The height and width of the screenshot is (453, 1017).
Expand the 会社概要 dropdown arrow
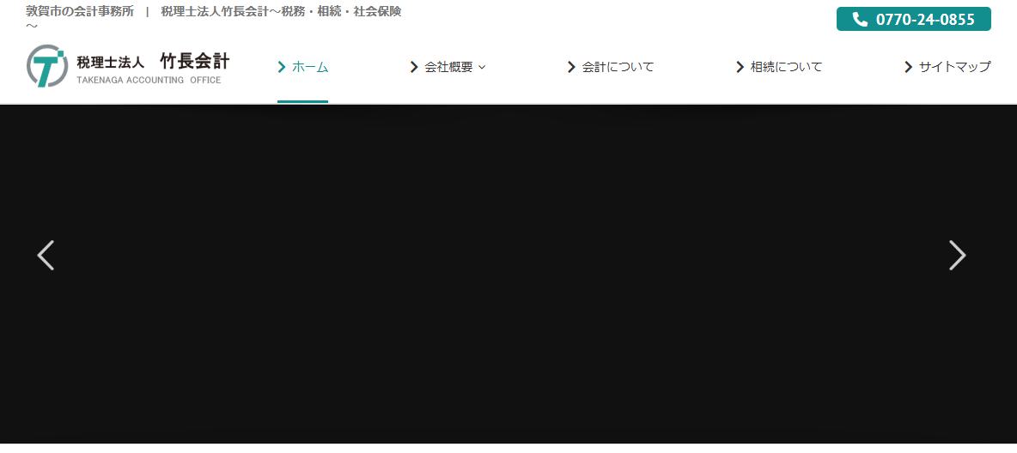pyautogui.click(x=482, y=67)
